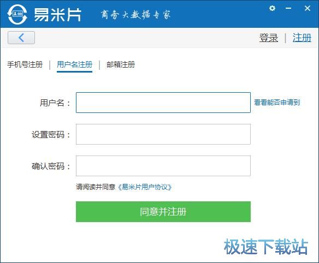This screenshot has width=319, height=263.
Task: Switch to the 手机号注册 tab
Action: coord(25,64)
